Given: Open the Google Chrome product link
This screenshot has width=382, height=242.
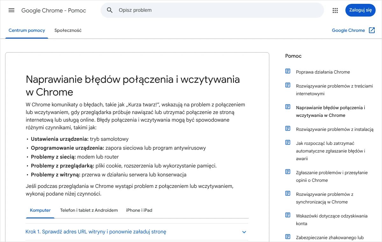Looking at the screenshot, I should coord(348,31).
